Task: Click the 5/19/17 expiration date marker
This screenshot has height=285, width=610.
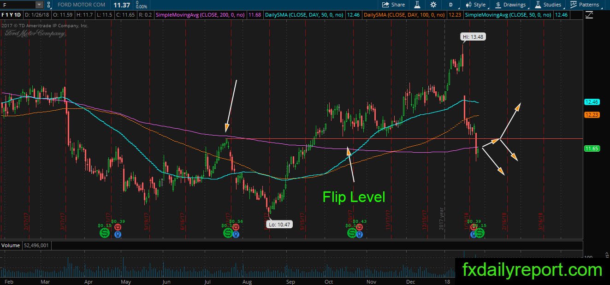Action: point(147,221)
